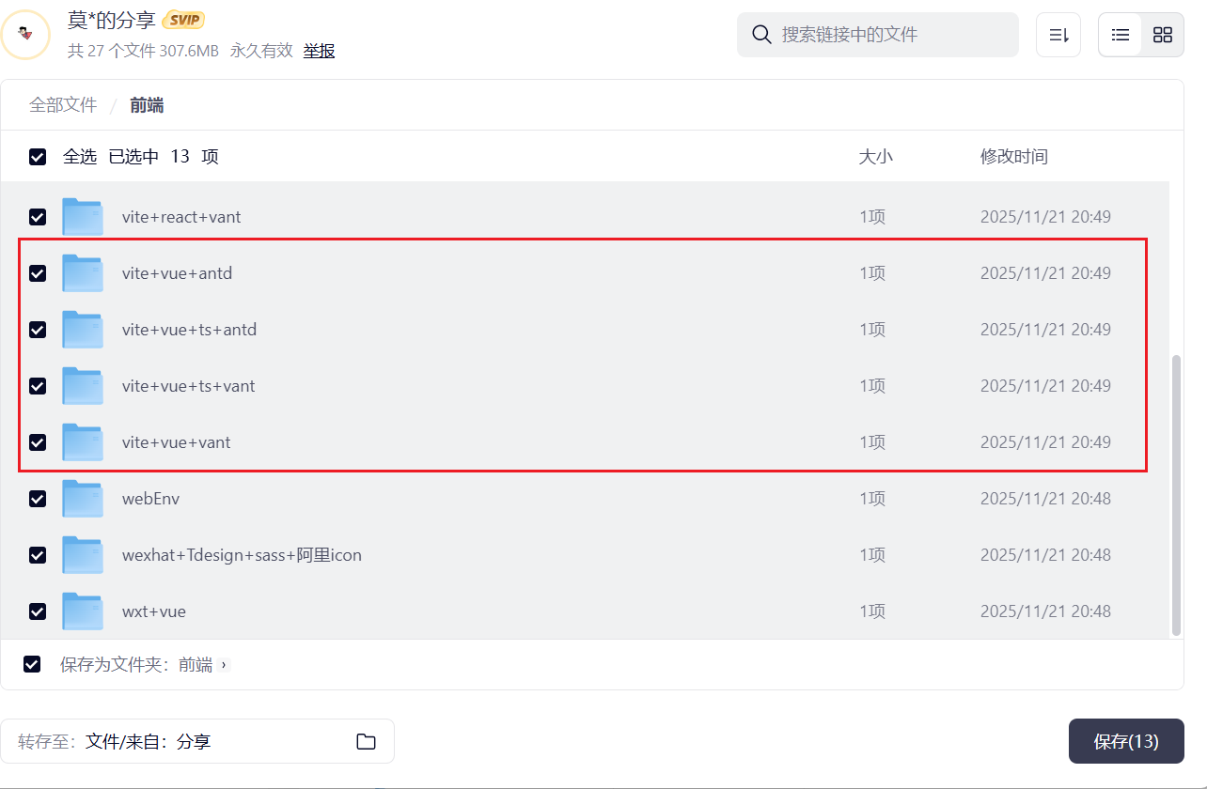Click the vite+vue+vant folder icon

(83, 442)
